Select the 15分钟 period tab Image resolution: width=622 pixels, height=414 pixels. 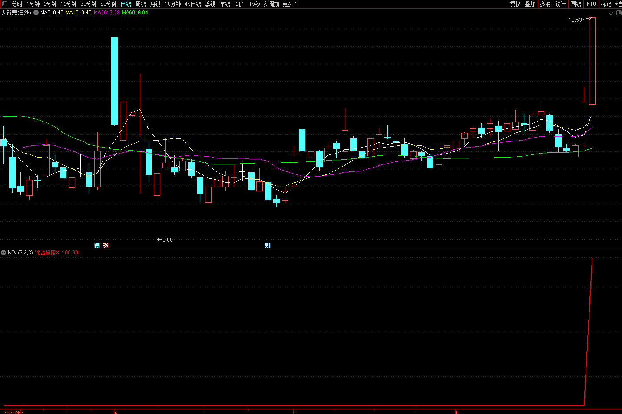[69, 4]
